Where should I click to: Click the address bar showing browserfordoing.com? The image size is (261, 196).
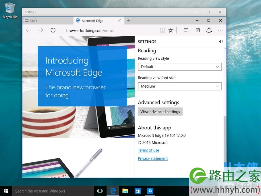(x=110, y=30)
